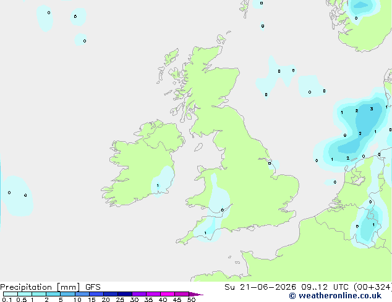Pick the legend swatch between 1 and 2
Viewport: 392px width, 302px height.
coord(39,294)
